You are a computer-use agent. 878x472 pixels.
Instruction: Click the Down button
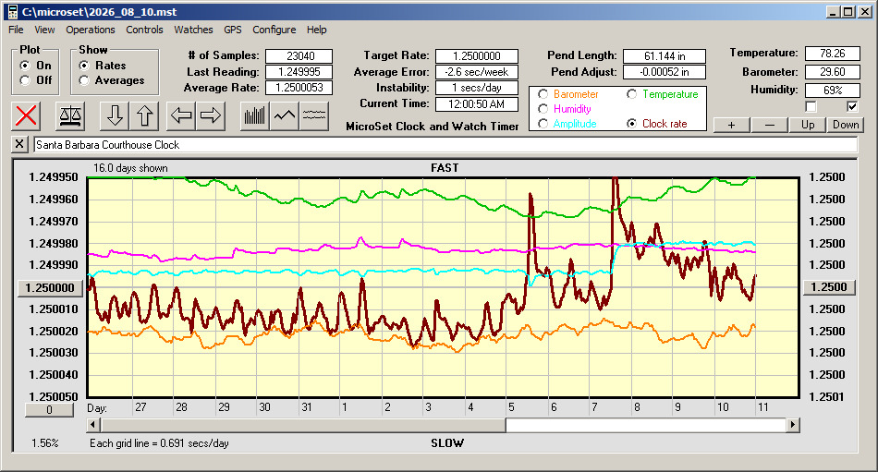point(846,125)
